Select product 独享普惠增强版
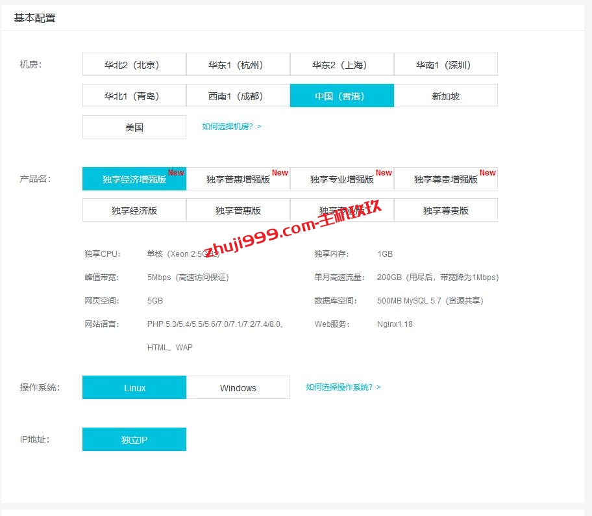 tap(238, 179)
